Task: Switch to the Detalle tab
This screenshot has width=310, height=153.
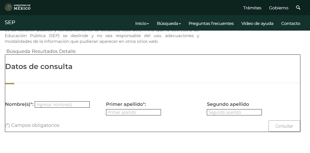Action: point(67,51)
